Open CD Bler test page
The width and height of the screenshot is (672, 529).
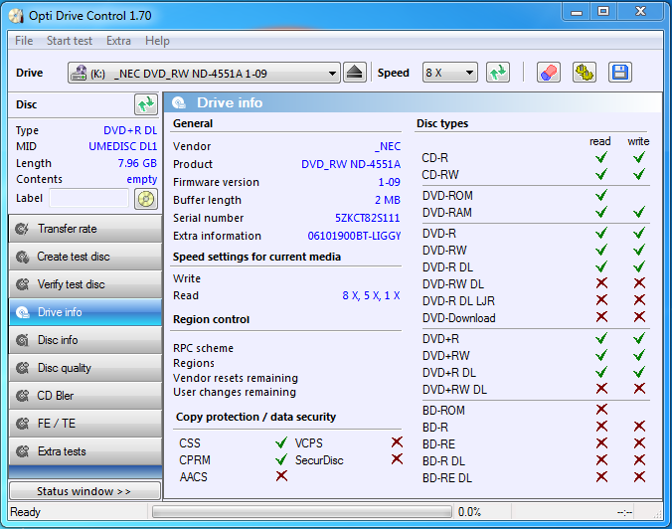point(85,396)
